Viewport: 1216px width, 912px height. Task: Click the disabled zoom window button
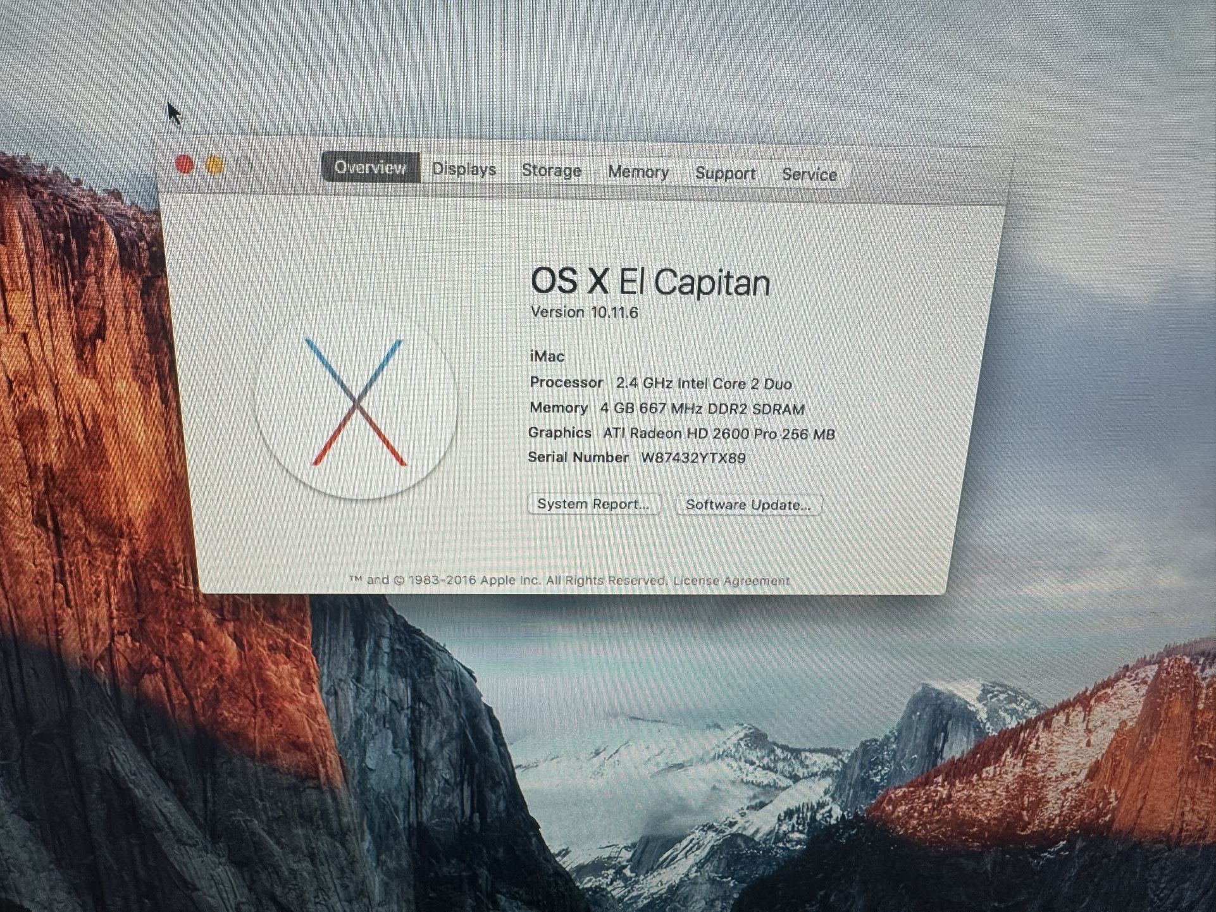(245, 166)
